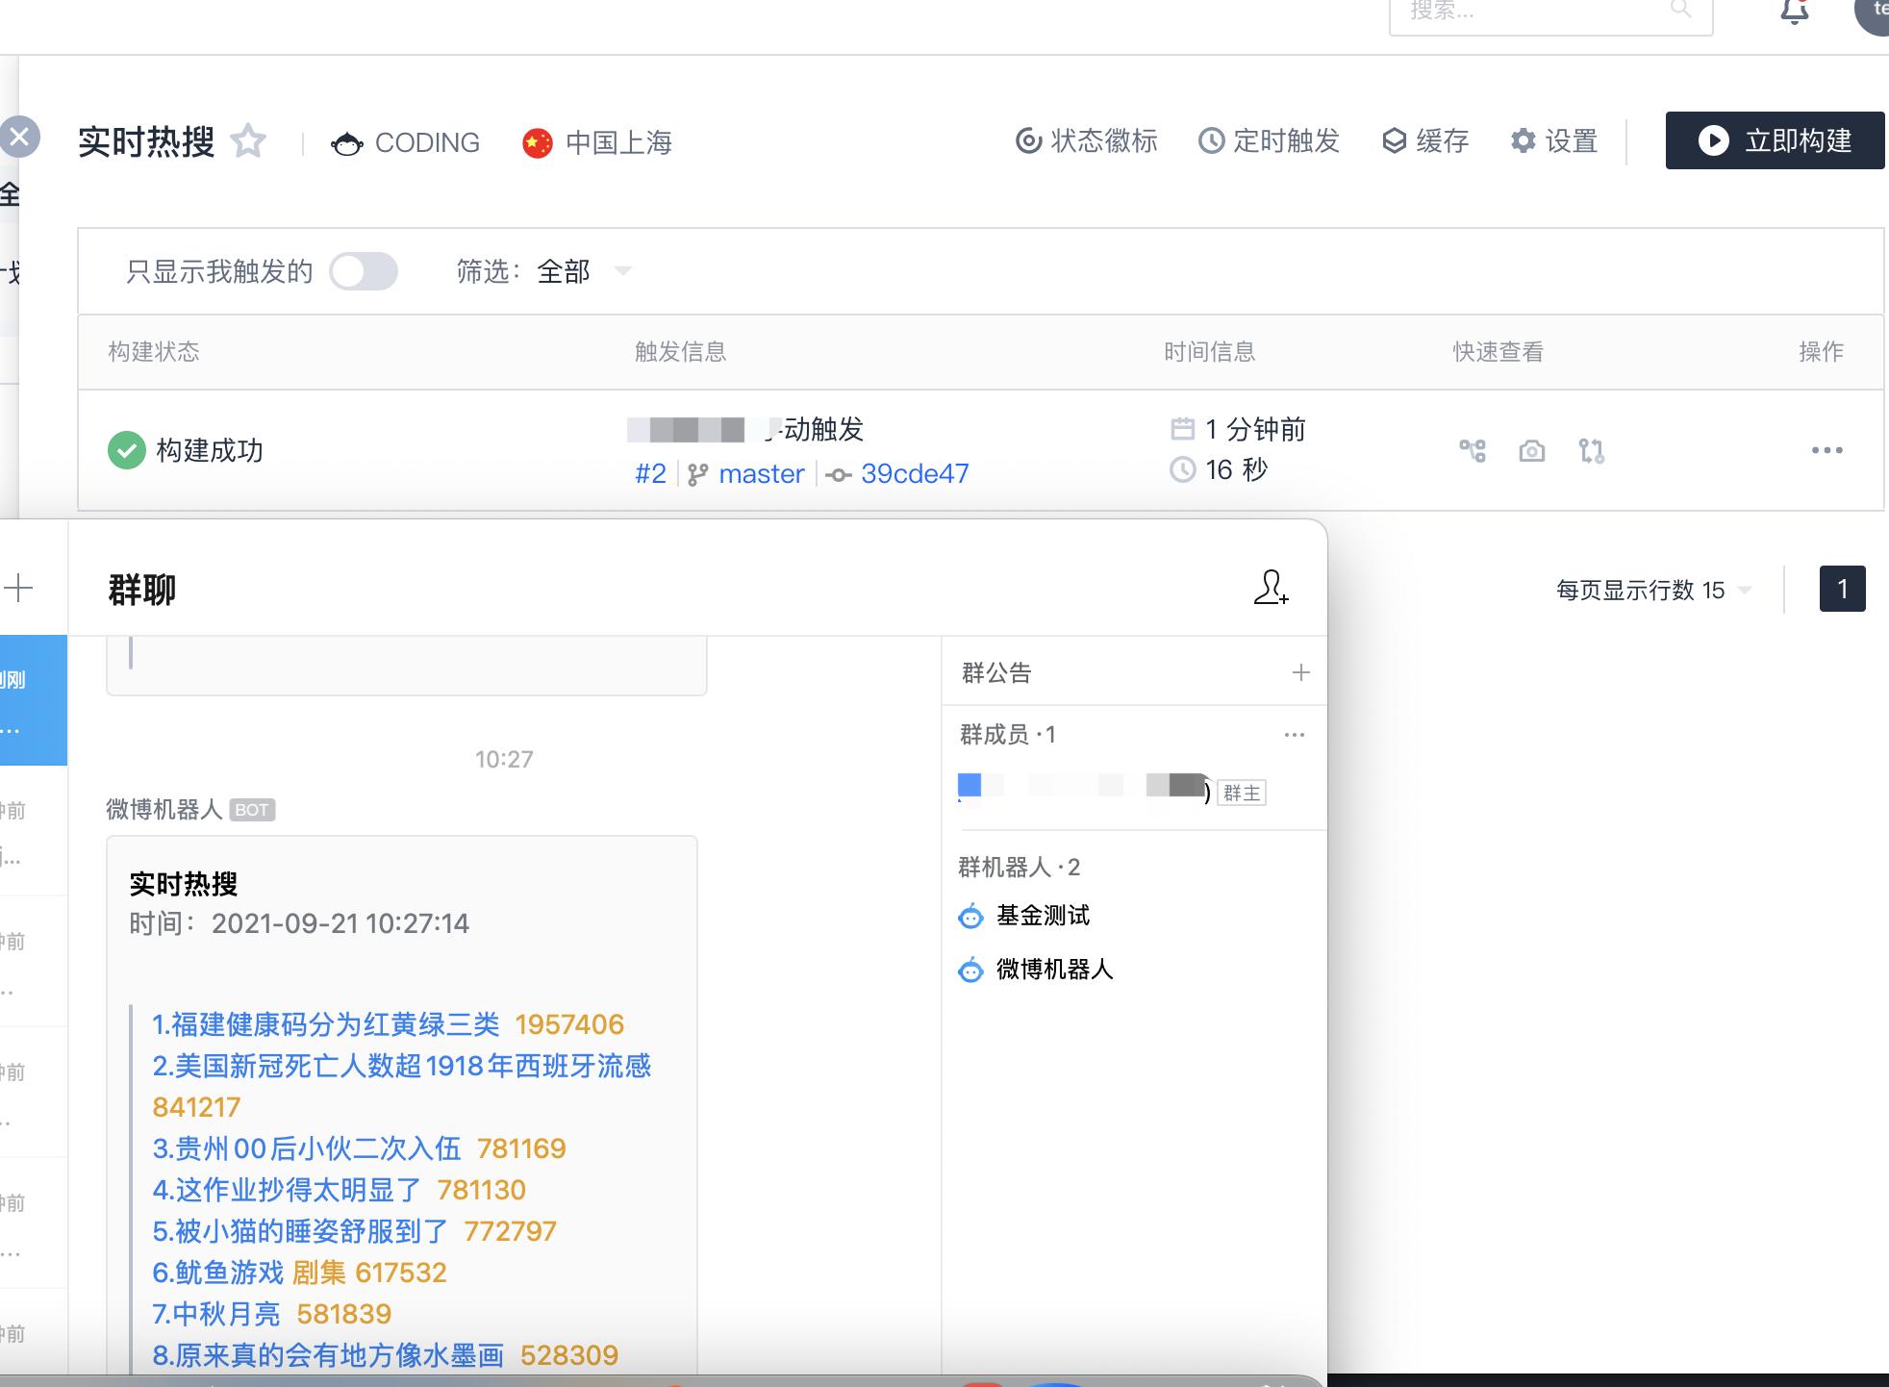Click the CODING source label

[x=405, y=142]
